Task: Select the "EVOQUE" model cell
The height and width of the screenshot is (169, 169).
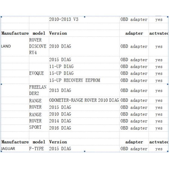Action: [x=37, y=73]
